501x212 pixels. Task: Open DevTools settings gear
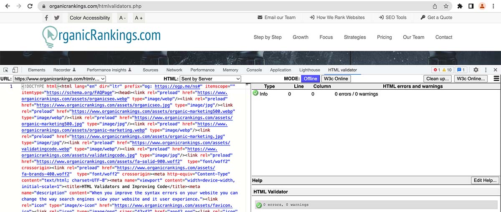476,70
